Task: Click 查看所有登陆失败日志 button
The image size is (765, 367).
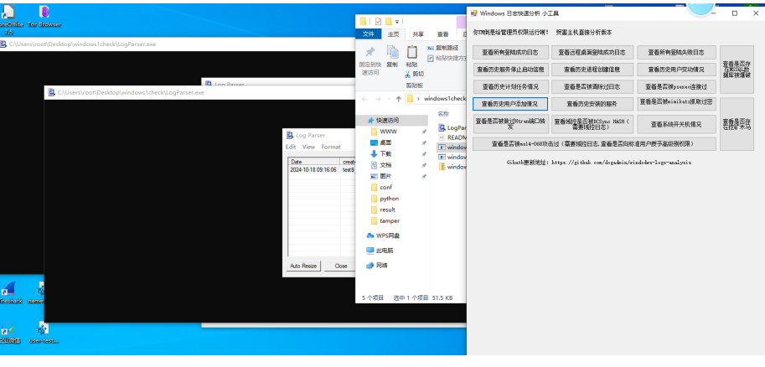Action: [x=677, y=52]
